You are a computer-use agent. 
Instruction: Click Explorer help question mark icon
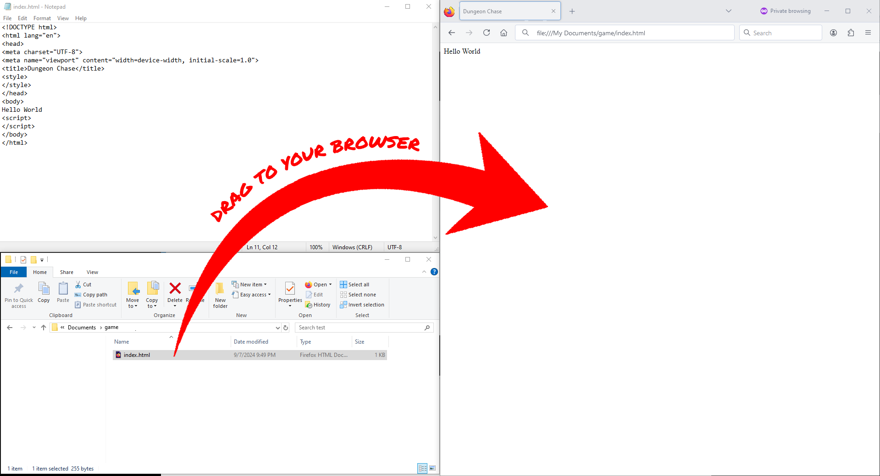tap(434, 272)
